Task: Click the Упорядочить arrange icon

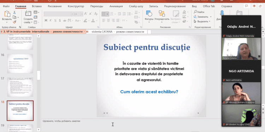Action: pos(162,14)
